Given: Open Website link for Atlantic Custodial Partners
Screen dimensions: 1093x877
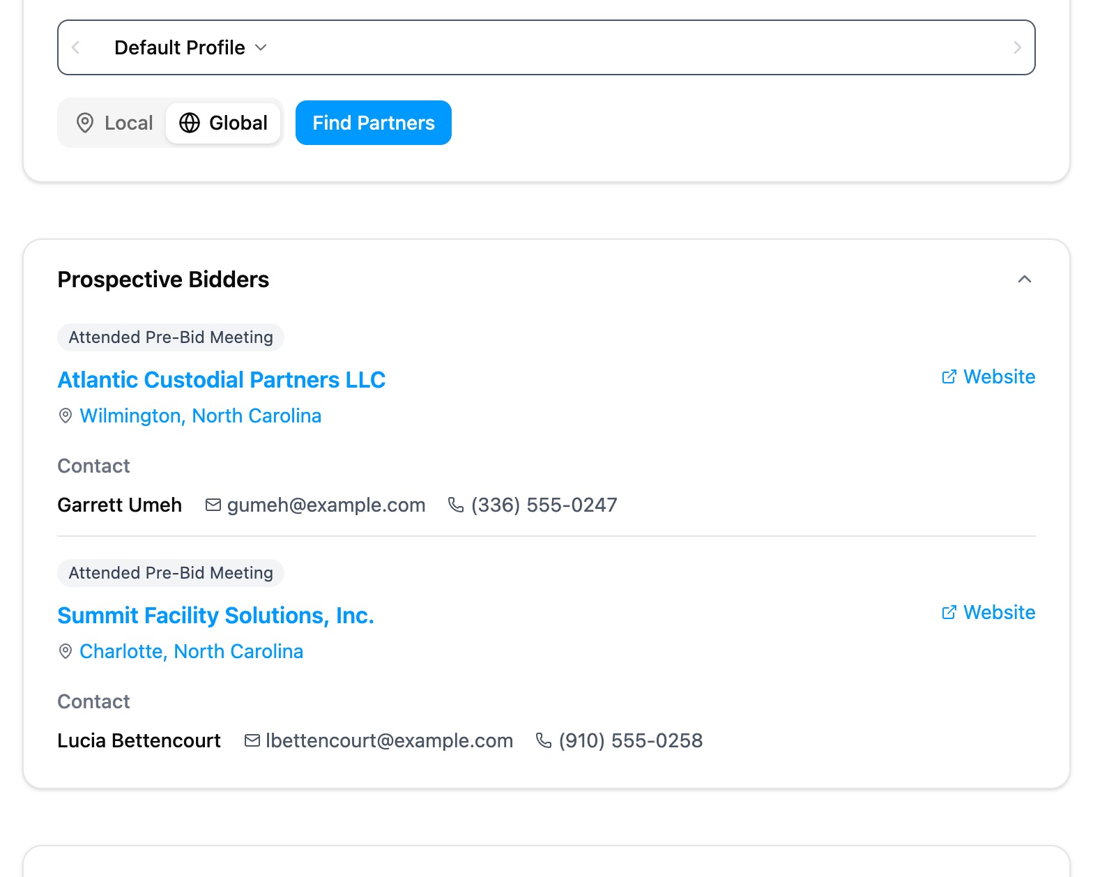Looking at the screenshot, I should (x=988, y=376).
